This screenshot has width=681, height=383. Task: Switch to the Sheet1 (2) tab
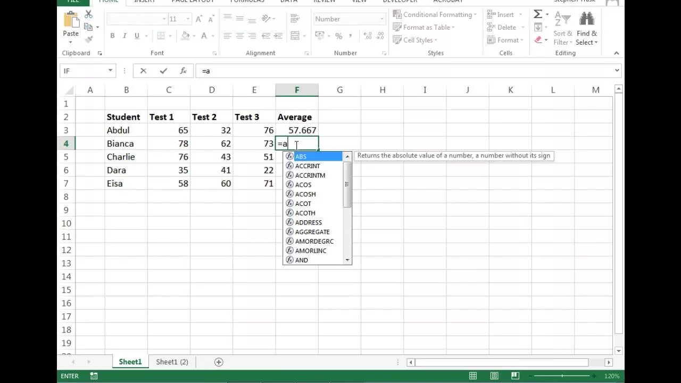tap(172, 362)
